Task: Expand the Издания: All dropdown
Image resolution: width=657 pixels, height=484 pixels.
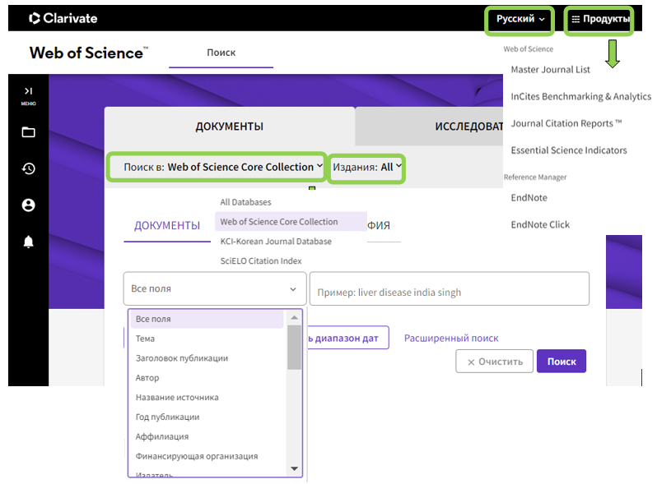Action: pos(366,168)
